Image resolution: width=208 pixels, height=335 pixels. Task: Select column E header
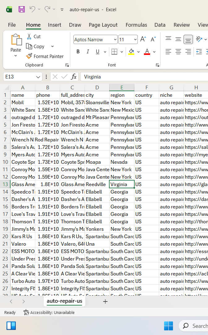coord(122,87)
